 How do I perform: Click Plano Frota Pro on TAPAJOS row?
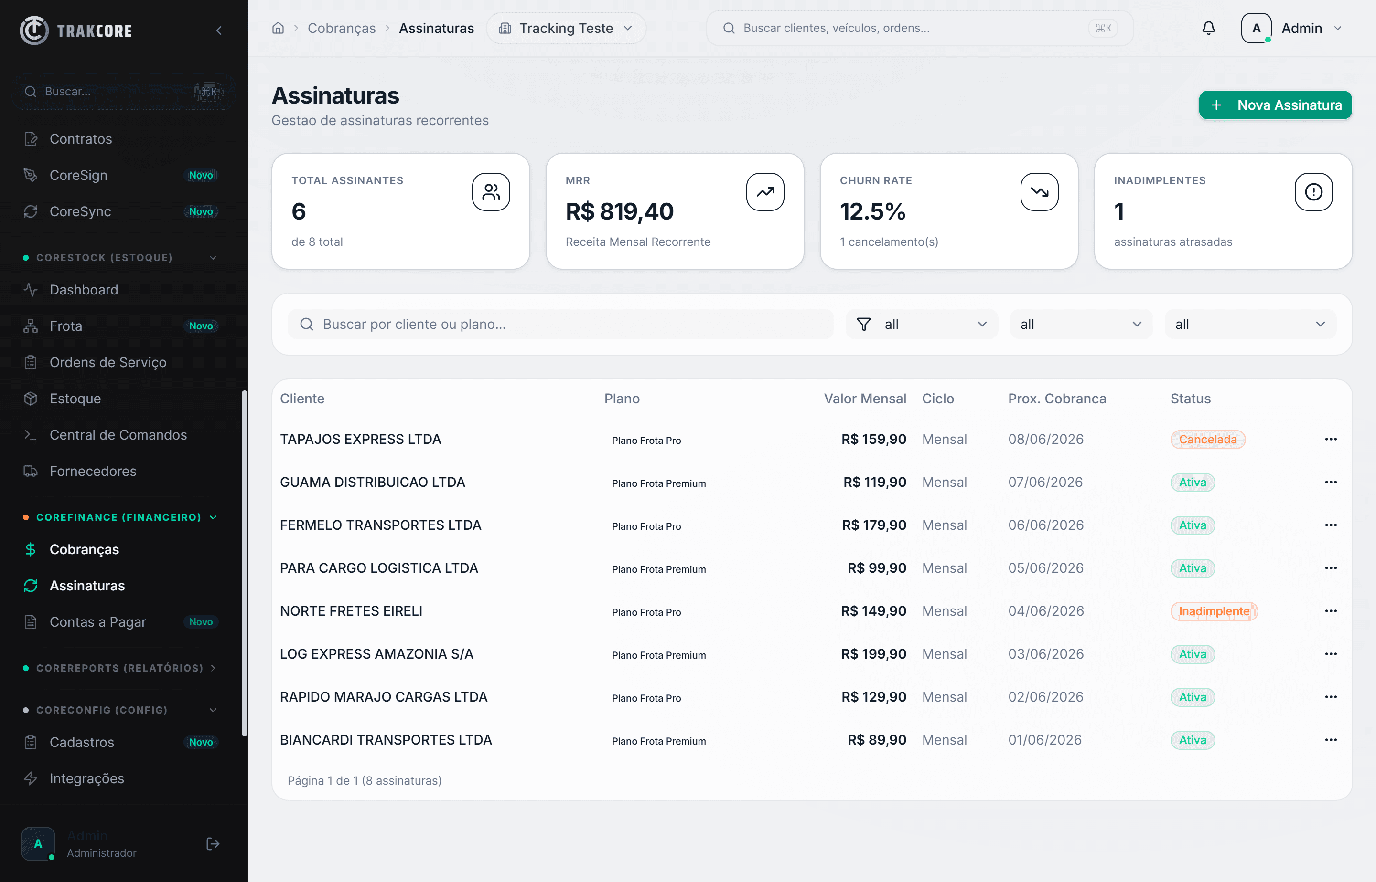pyautogui.click(x=646, y=441)
